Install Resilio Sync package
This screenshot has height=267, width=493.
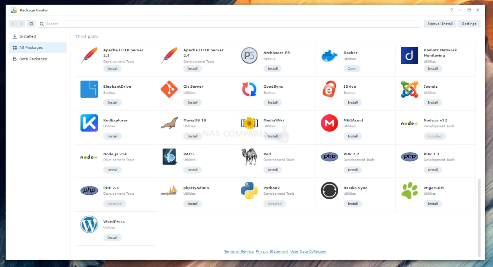(x=353, y=204)
